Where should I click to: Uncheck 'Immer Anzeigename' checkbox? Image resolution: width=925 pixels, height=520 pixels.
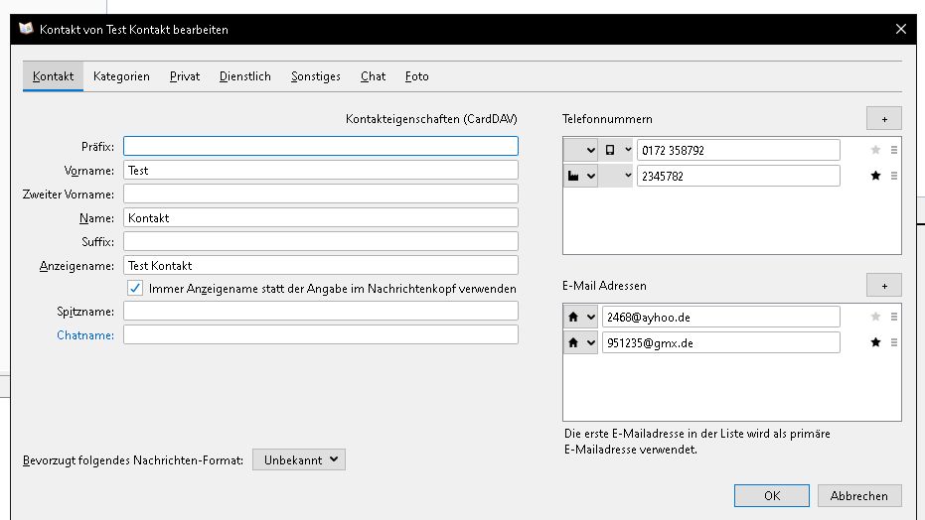pos(135,289)
